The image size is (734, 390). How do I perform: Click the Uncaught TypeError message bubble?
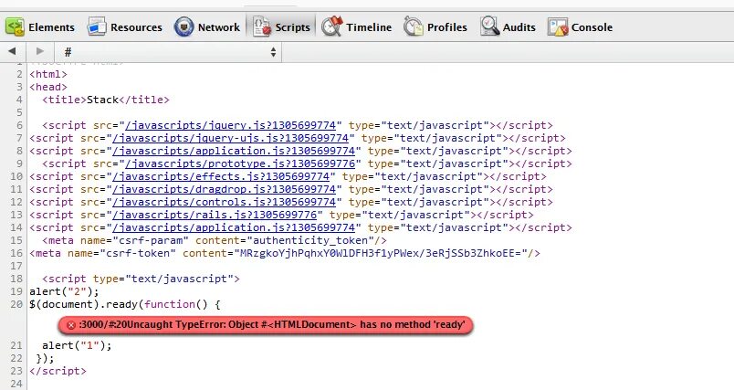click(x=266, y=325)
